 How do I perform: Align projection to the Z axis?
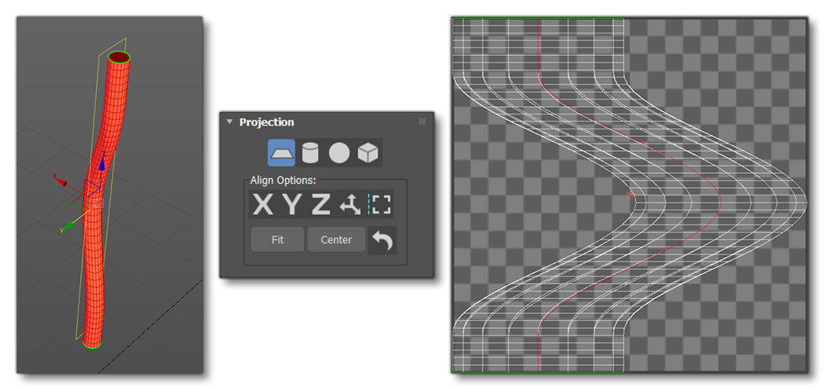pos(320,204)
